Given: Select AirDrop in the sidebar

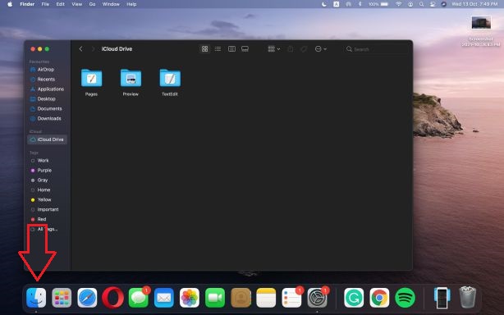Looking at the screenshot, I should [47, 70].
